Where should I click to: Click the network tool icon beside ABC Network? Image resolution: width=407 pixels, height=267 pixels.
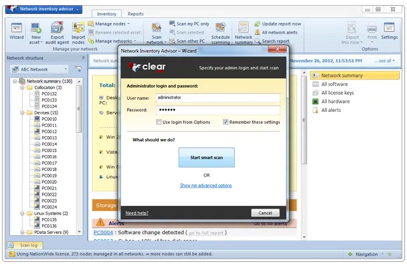(78, 69)
